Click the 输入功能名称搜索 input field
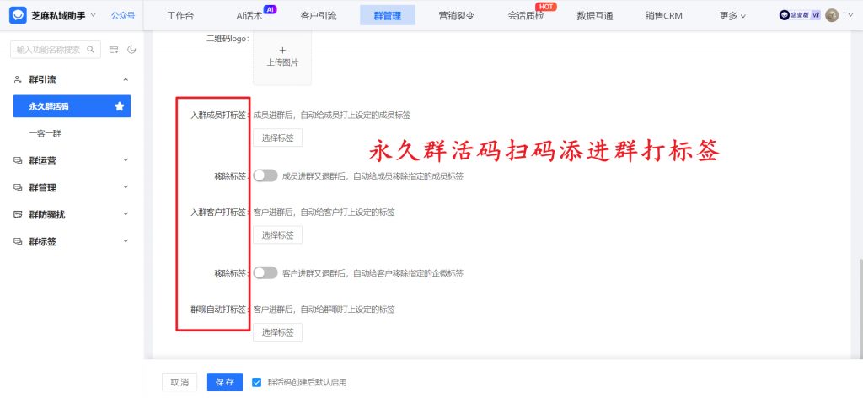863x404 pixels. tap(49, 50)
